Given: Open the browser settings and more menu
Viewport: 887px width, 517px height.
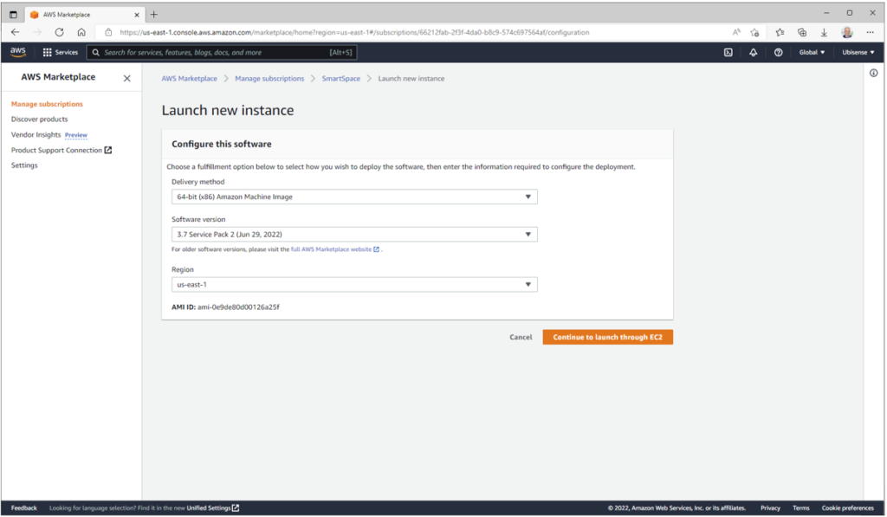Looking at the screenshot, I should (x=870, y=32).
